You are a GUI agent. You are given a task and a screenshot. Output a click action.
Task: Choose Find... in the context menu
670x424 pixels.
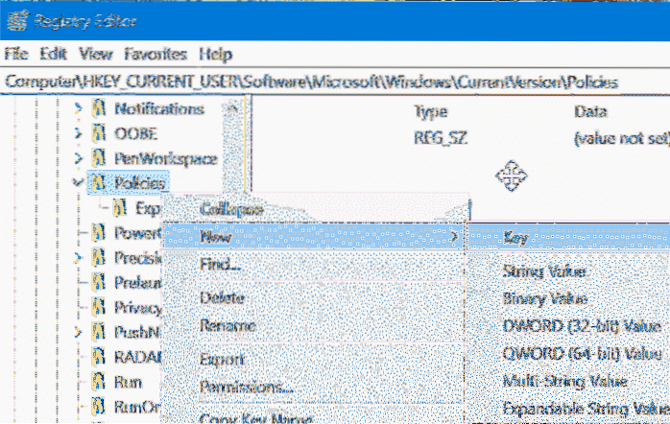coord(221,265)
